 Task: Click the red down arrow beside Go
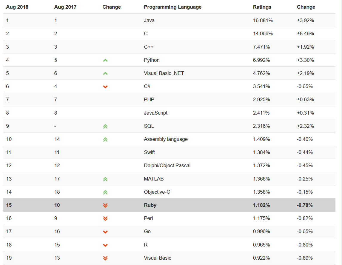(105, 232)
